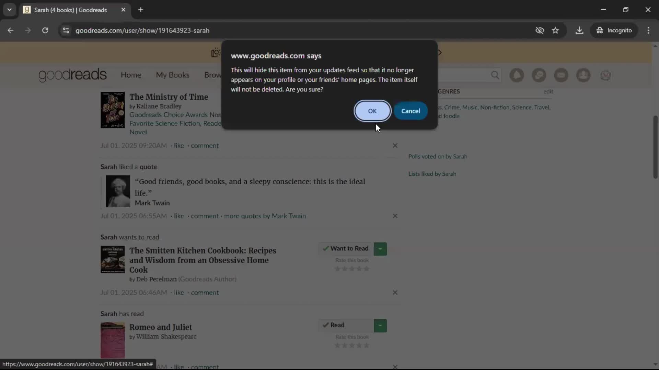Open the Science genre link
This screenshot has height=370, width=659.
click(x=522, y=107)
